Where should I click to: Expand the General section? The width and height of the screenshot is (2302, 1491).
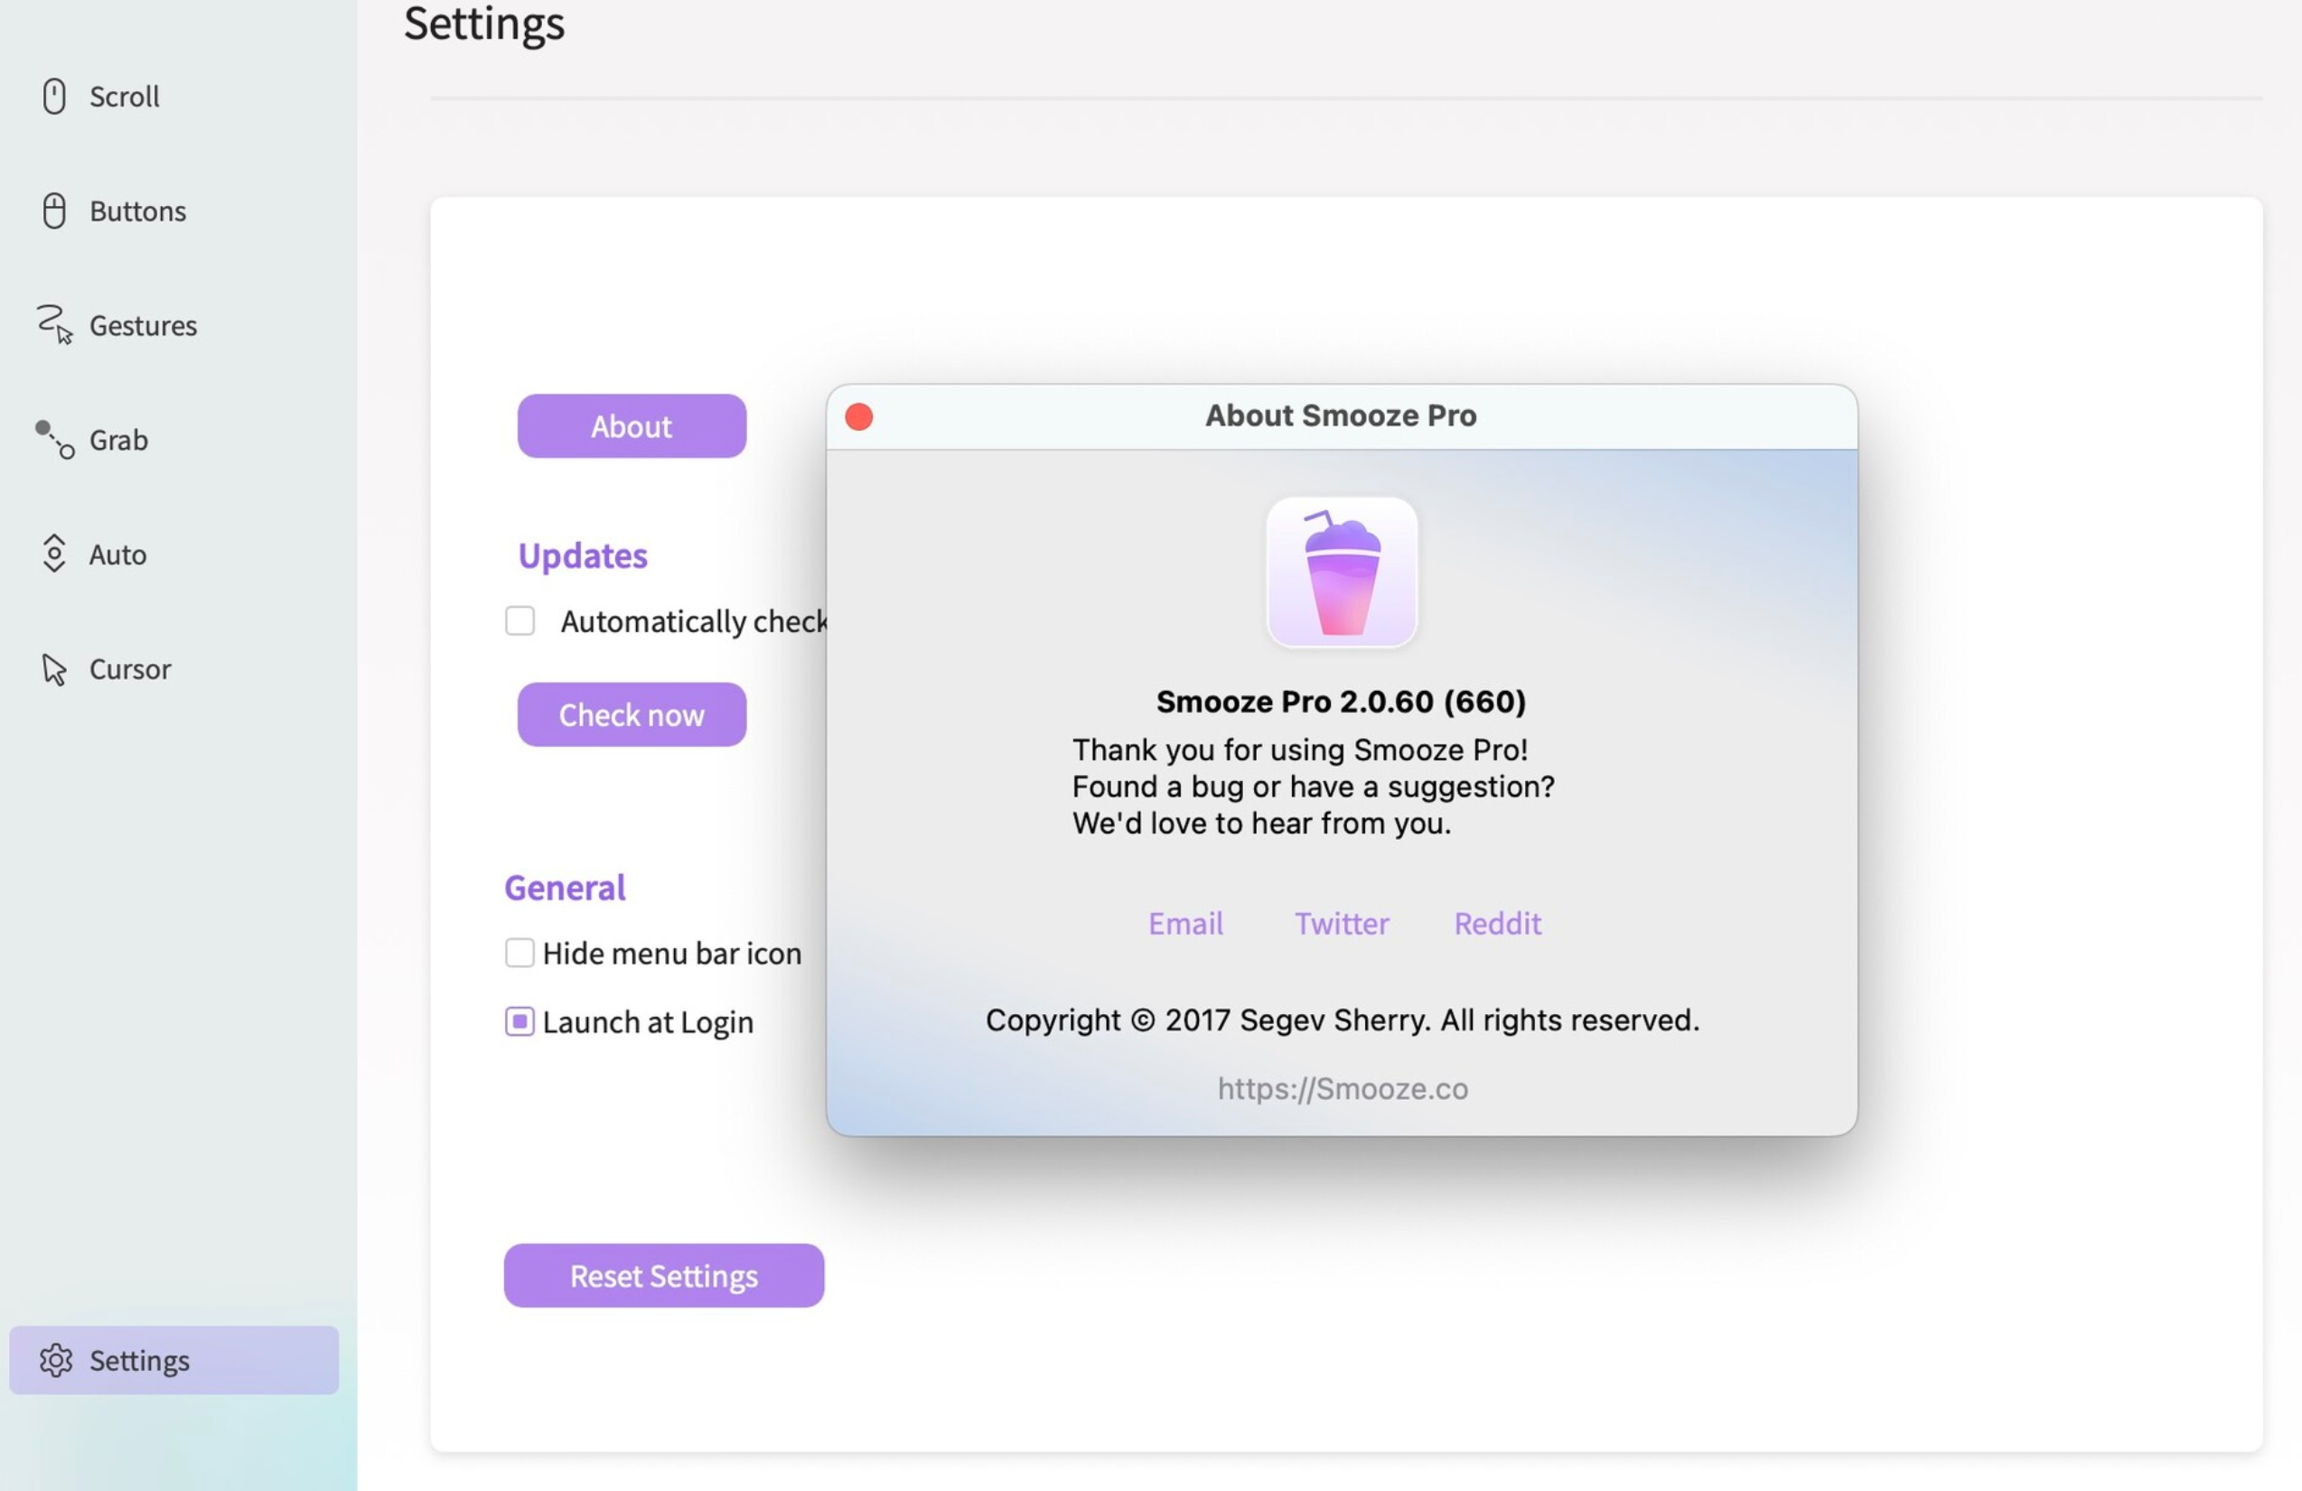tap(564, 884)
